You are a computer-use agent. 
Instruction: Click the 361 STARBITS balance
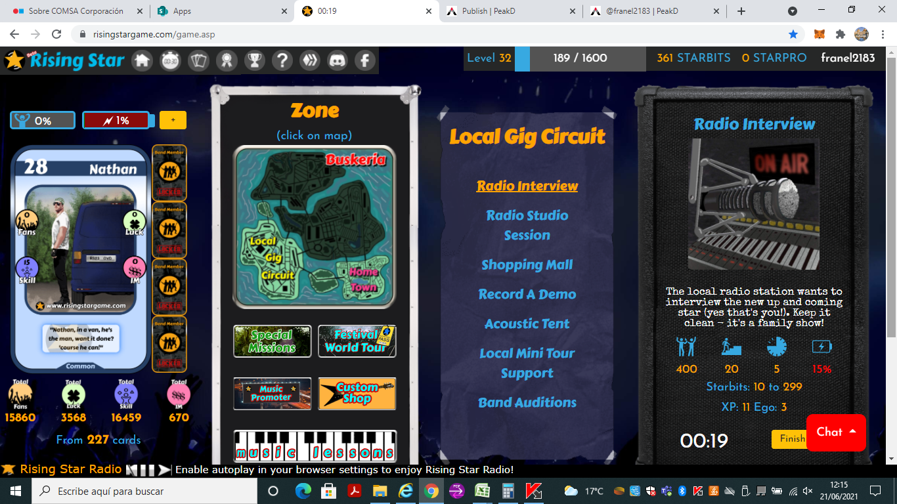coord(693,58)
